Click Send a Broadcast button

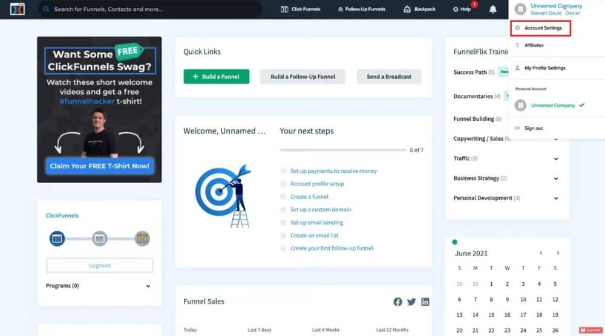click(x=389, y=77)
